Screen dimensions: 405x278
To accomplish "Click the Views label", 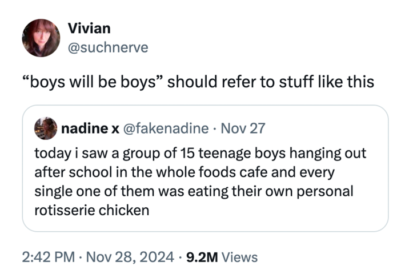I will click(239, 257).
